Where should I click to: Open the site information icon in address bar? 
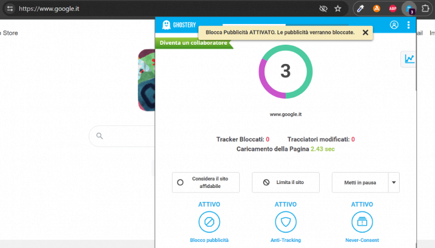click(x=10, y=9)
